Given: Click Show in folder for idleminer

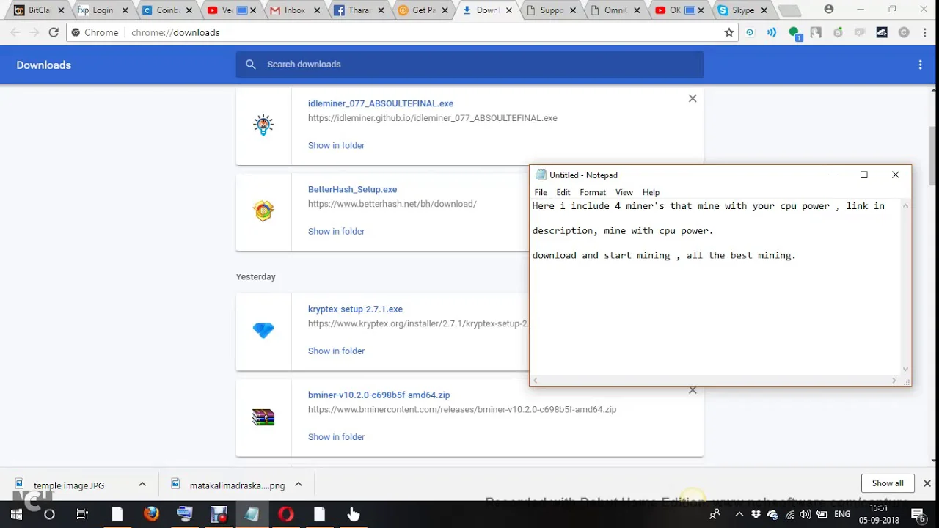Looking at the screenshot, I should click(336, 145).
